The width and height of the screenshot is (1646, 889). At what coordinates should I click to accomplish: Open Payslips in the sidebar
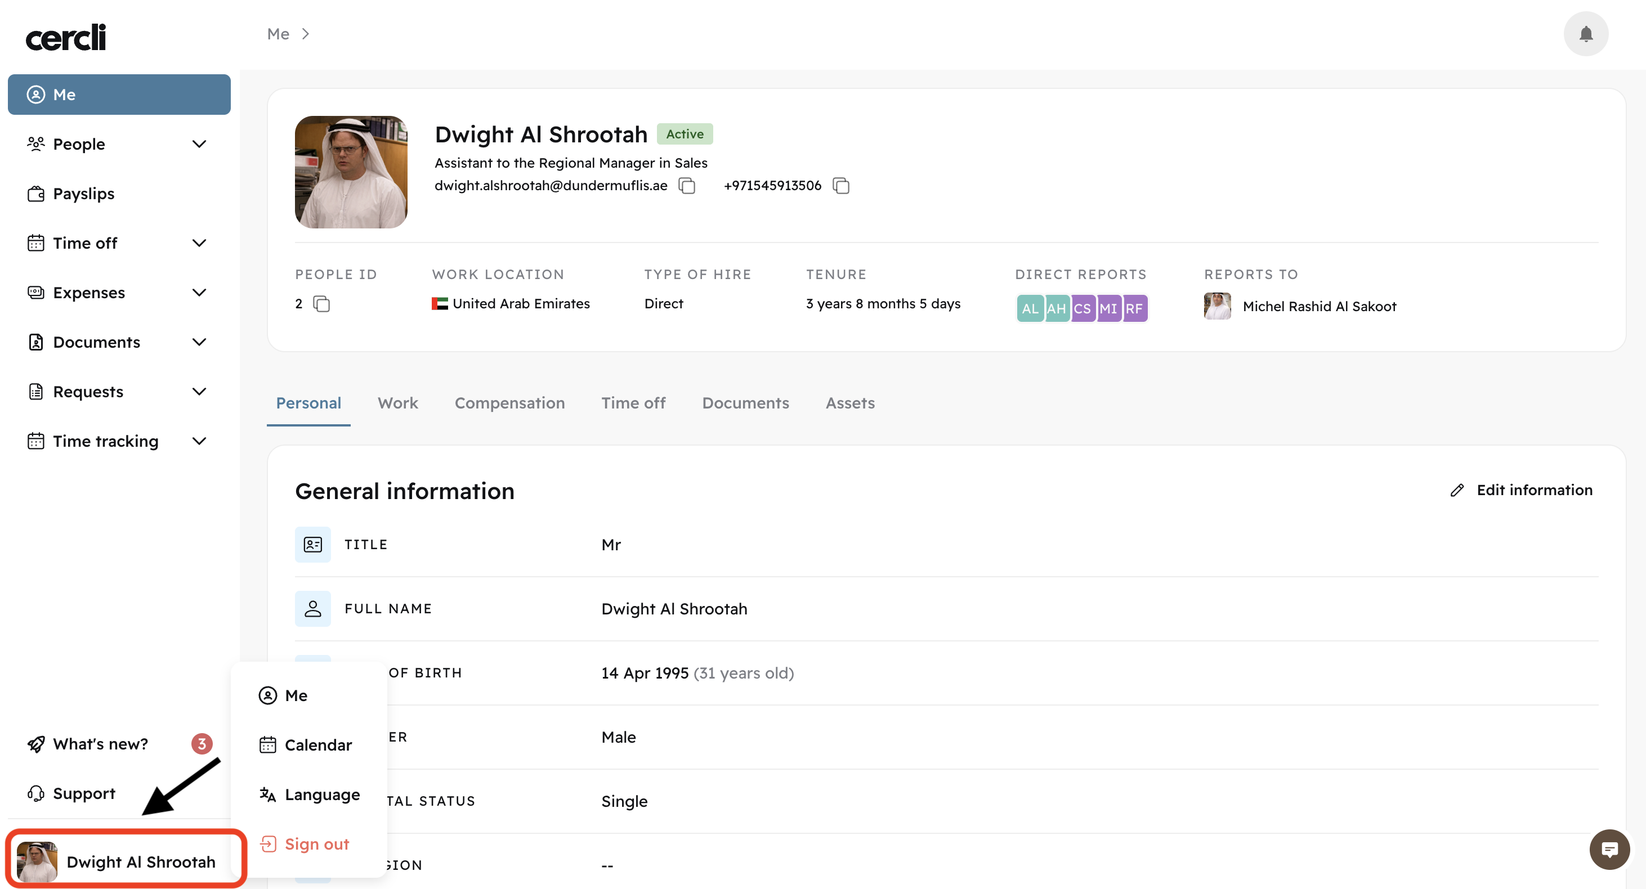pos(119,194)
